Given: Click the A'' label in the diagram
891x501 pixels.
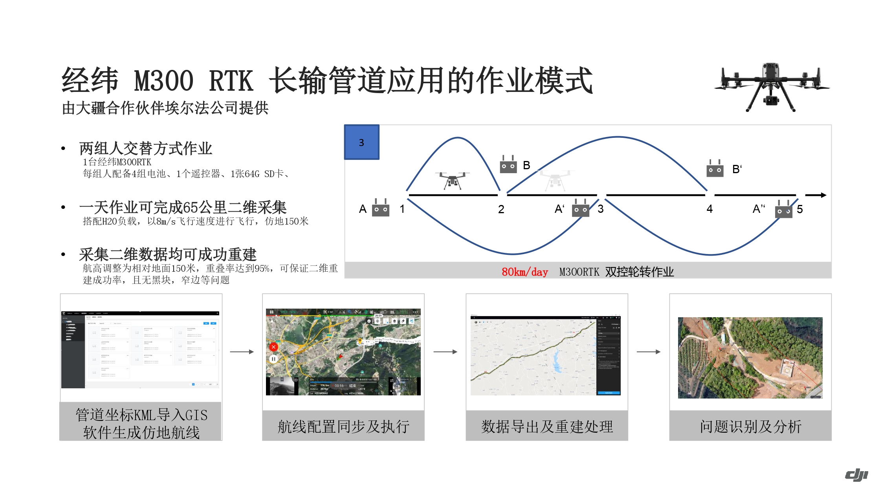Looking at the screenshot, I should pyautogui.click(x=759, y=209).
